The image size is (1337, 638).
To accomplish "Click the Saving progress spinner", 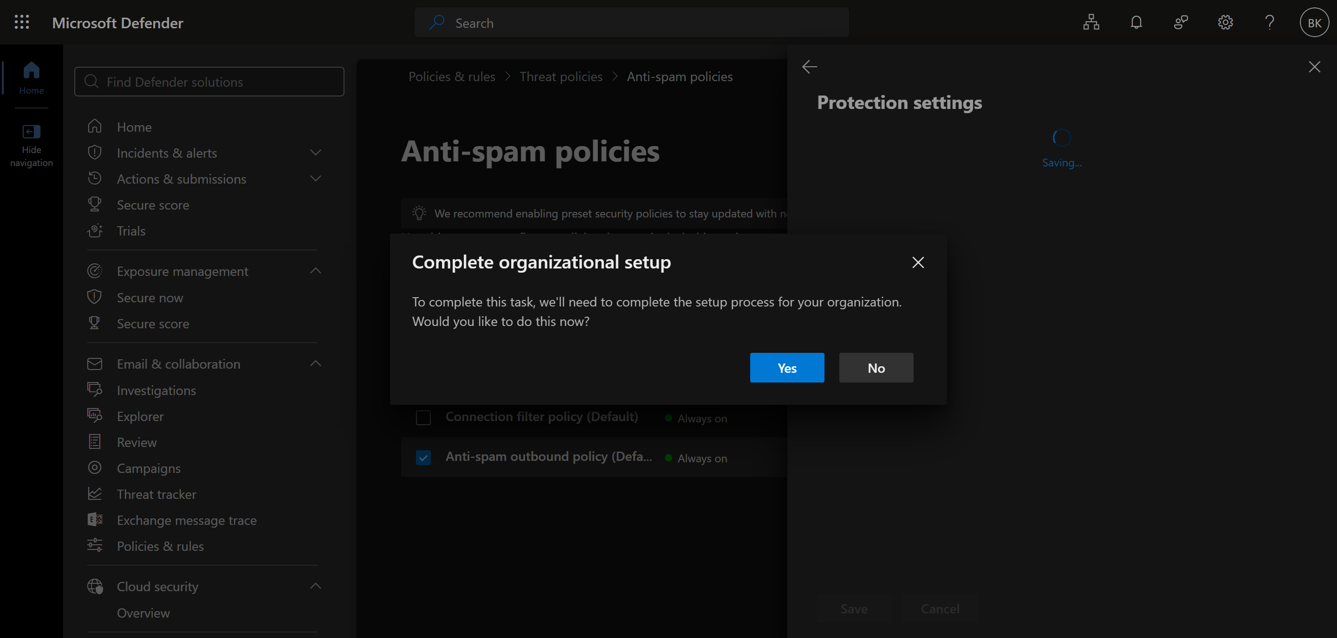I will pyautogui.click(x=1061, y=137).
